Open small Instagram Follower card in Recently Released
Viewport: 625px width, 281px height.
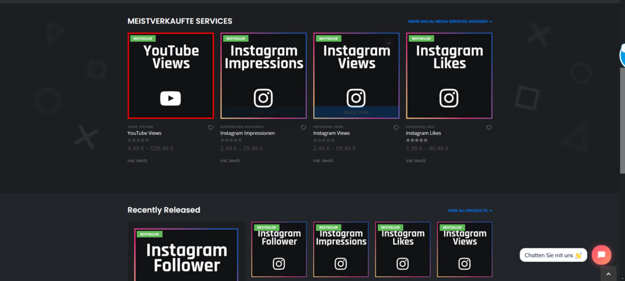pyautogui.click(x=279, y=250)
